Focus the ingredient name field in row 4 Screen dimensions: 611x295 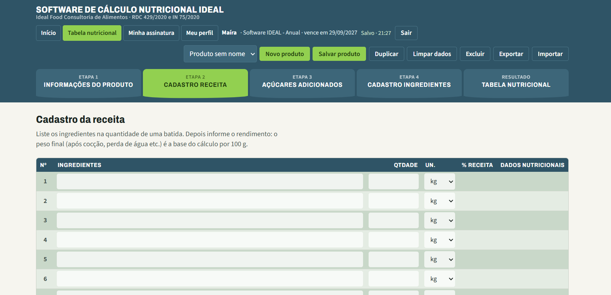(x=210, y=240)
